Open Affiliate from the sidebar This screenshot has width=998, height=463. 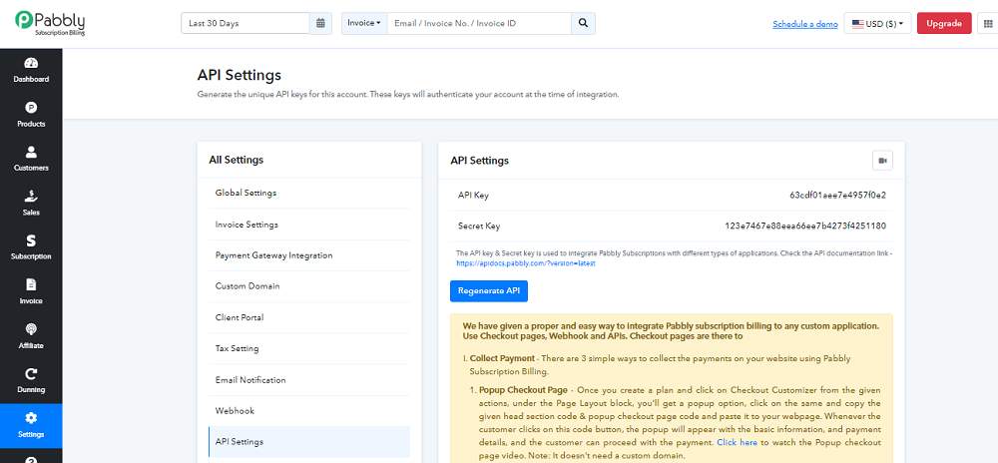(31, 337)
